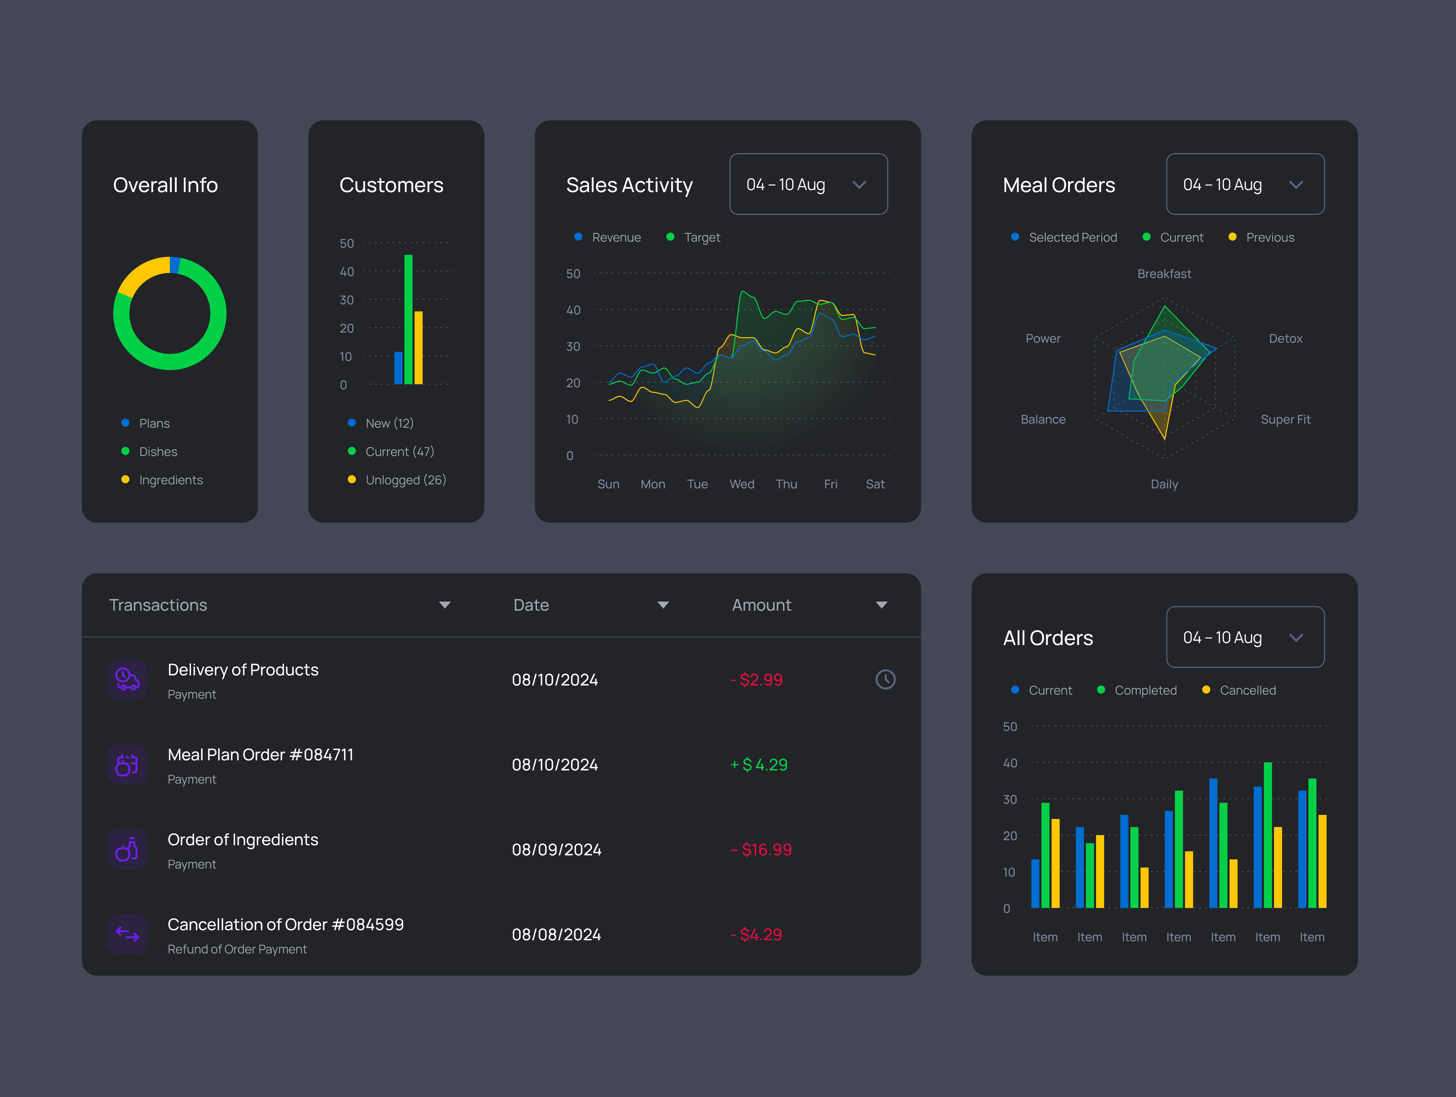
Task: Select the Meal Plan Order #084711 icon
Action: (x=127, y=765)
